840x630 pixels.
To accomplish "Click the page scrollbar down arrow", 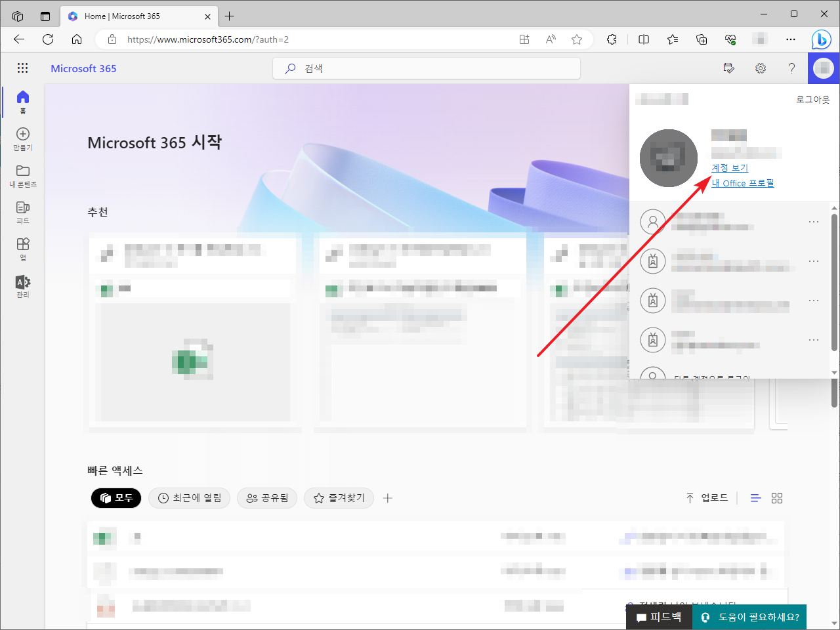I will (835, 623).
